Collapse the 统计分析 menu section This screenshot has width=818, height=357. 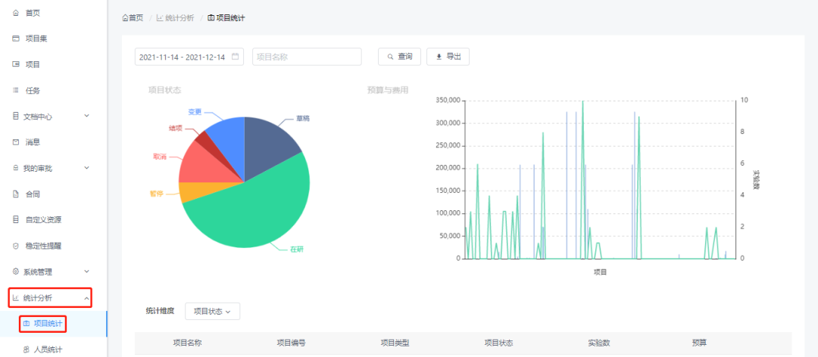tap(86, 298)
